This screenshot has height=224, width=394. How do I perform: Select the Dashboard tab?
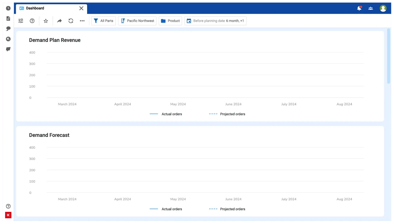tap(51, 9)
